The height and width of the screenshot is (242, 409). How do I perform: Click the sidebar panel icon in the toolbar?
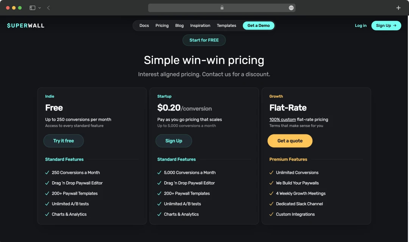32,7
